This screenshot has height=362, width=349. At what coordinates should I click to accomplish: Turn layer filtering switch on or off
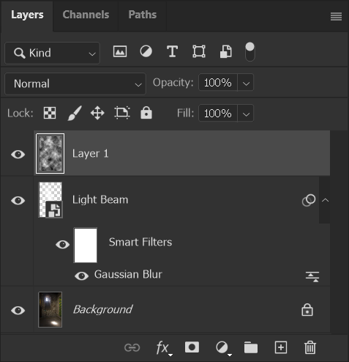(250, 51)
